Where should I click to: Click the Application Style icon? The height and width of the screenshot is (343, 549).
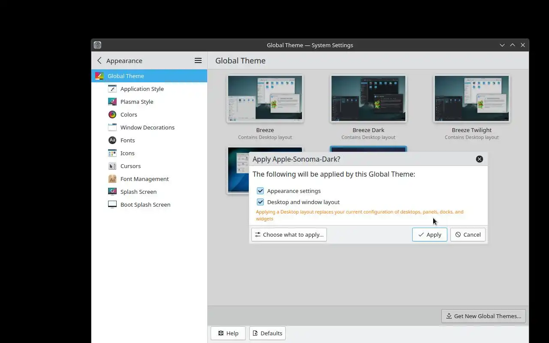click(112, 89)
